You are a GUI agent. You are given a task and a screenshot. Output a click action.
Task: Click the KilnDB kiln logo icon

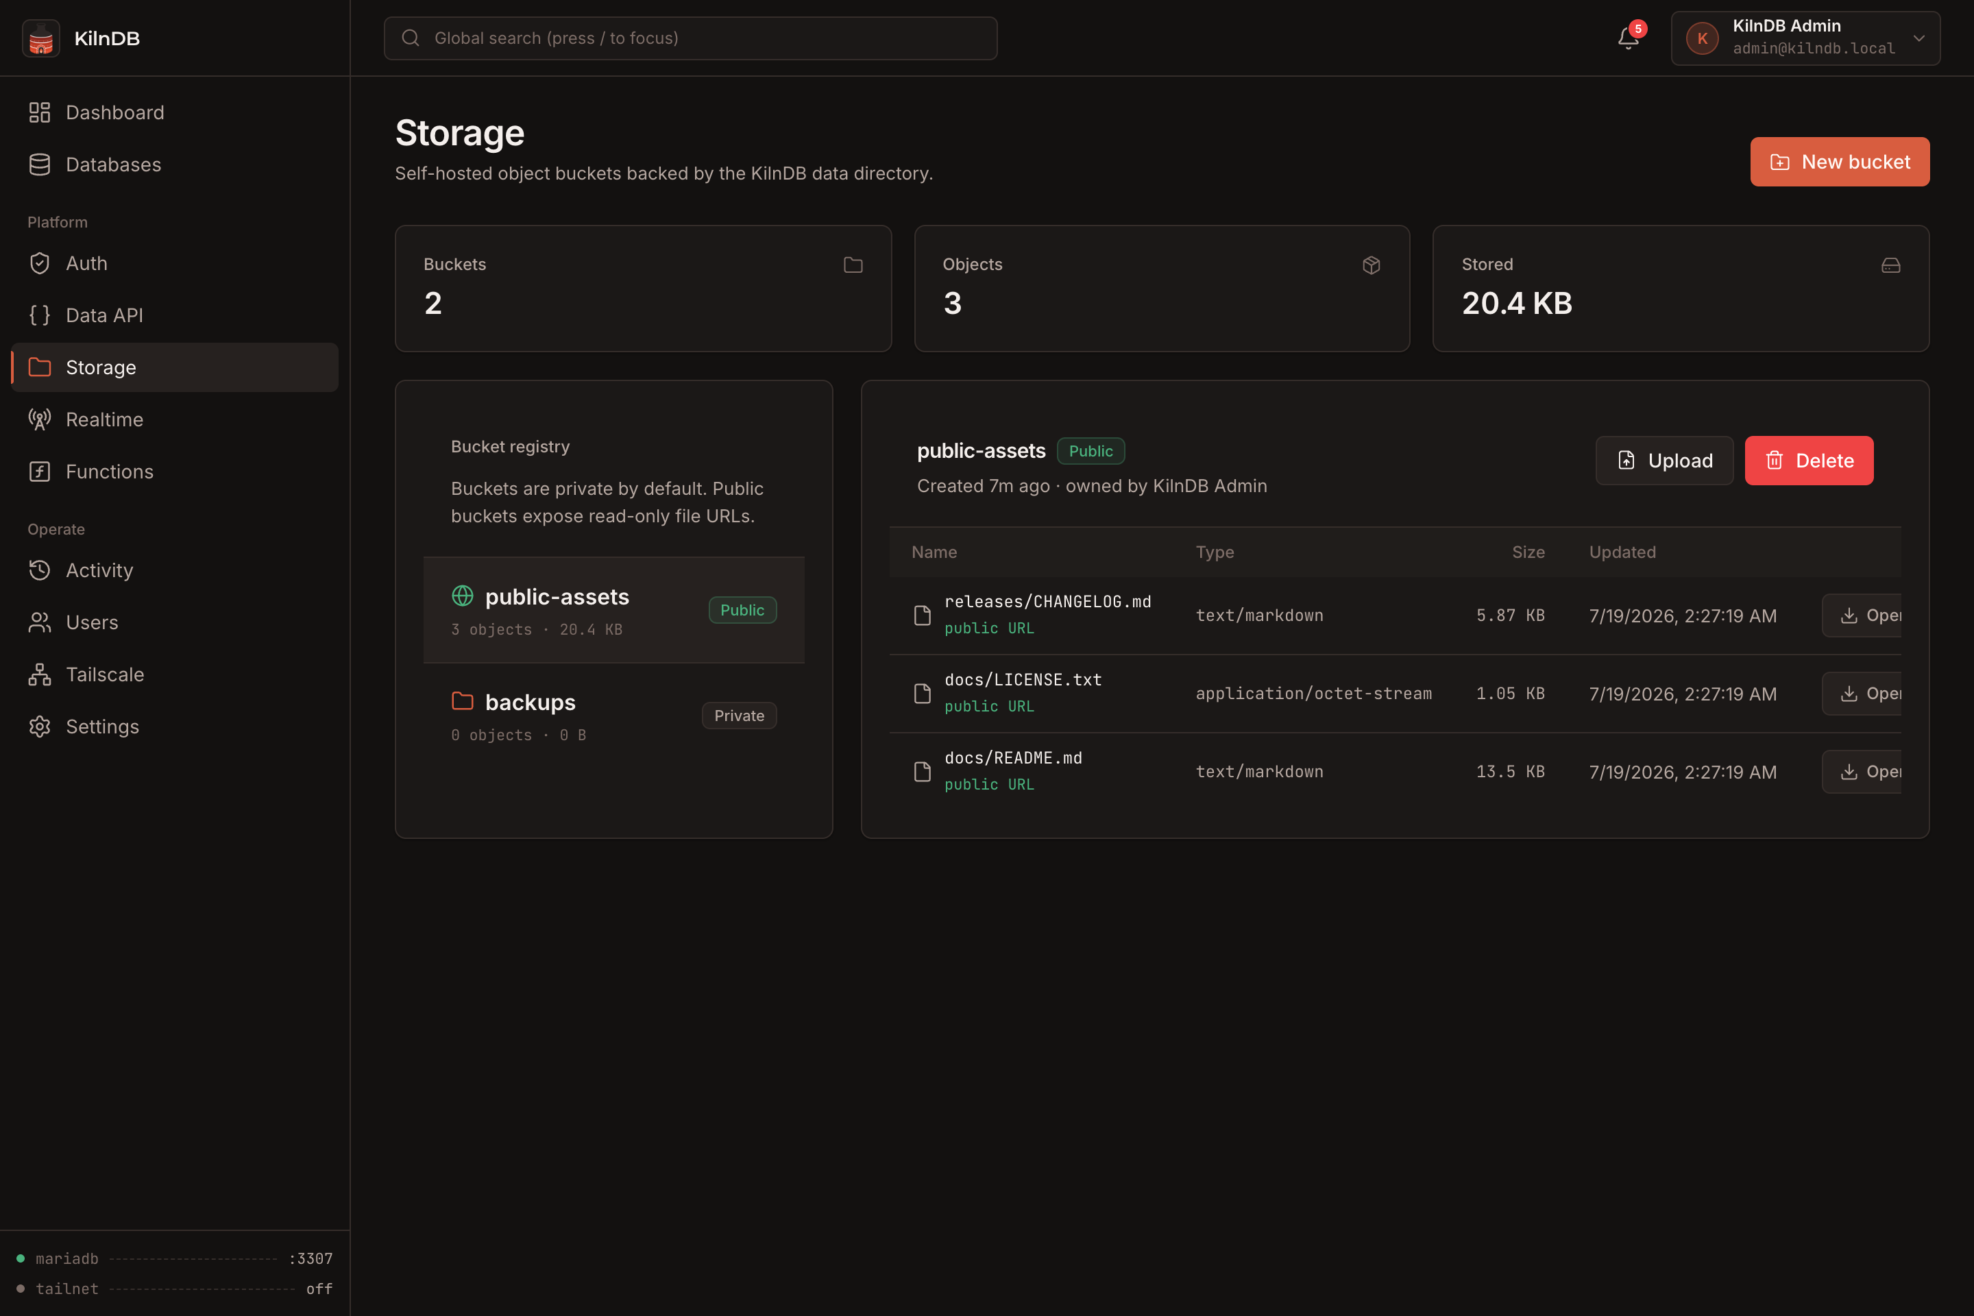point(40,38)
